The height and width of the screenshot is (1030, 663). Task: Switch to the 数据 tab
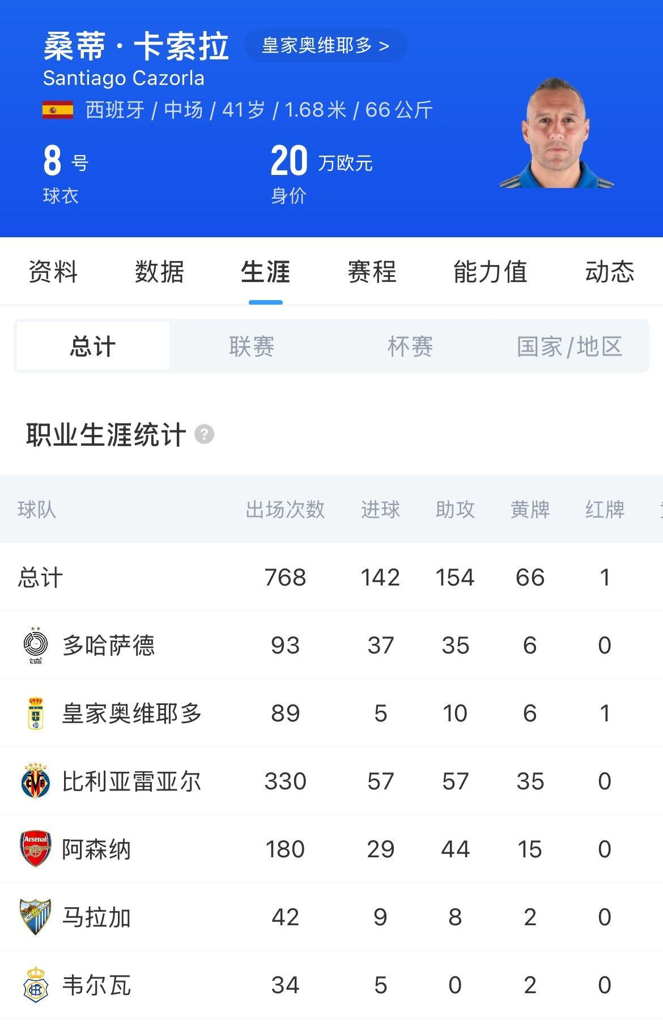click(x=159, y=272)
